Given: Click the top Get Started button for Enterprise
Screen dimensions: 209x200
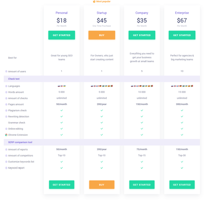Looking at the screenshot, I should pyautogui.click(x=182, y=35).
